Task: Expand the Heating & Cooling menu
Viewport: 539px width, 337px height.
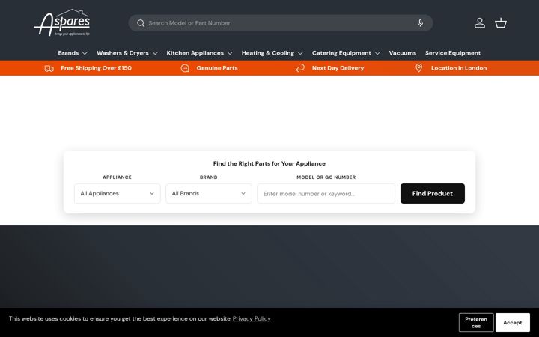Action: pyautogui.click(x=272, y=53)
